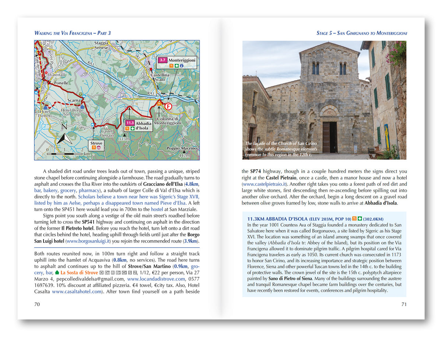Viewport: 442px width, 337px height.
Task: Click the 'Staggia Senese' map label
Action: pyautogui.click(x=101, y=45)
